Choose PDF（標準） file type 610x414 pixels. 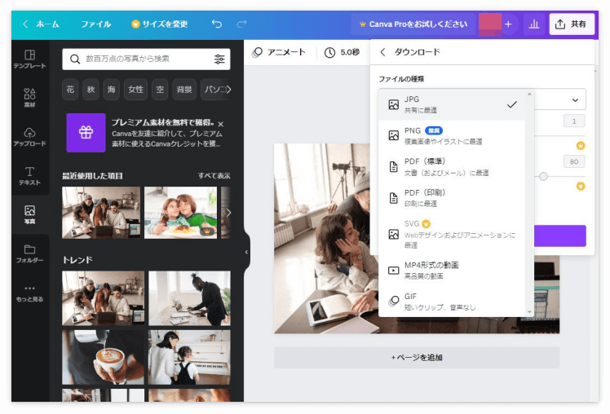click(x=452, y=167)
